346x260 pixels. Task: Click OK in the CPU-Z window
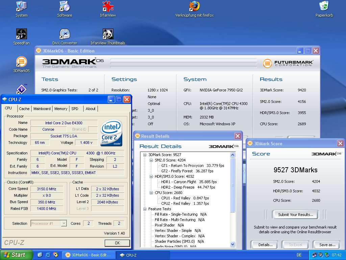point(117,243)
